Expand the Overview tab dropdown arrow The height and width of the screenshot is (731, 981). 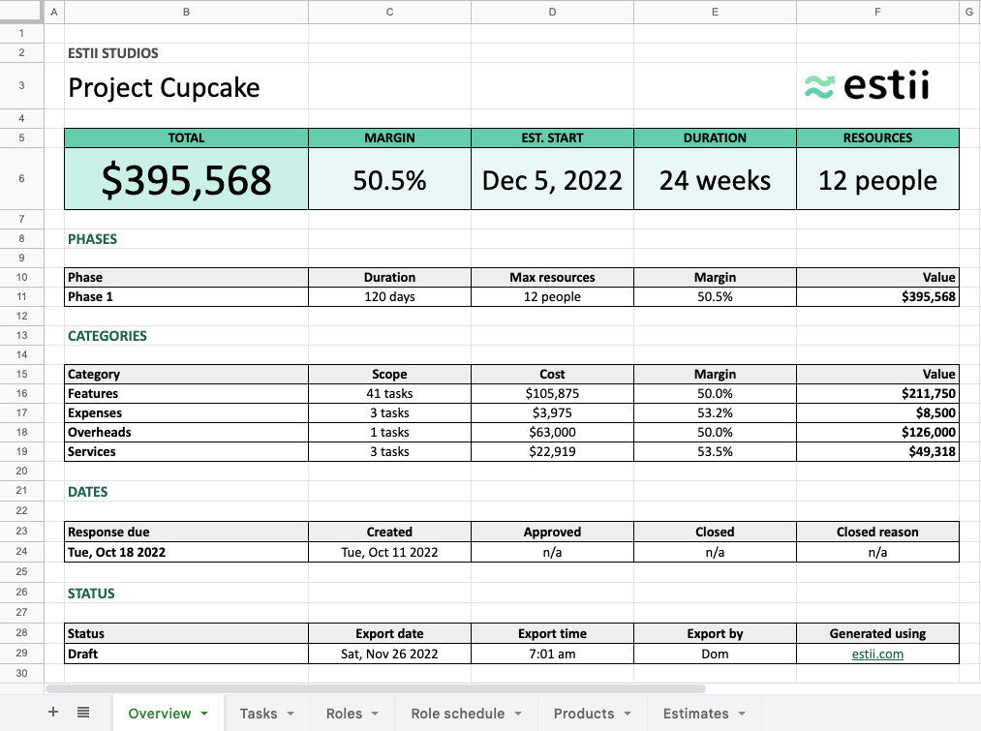(204, 714)
